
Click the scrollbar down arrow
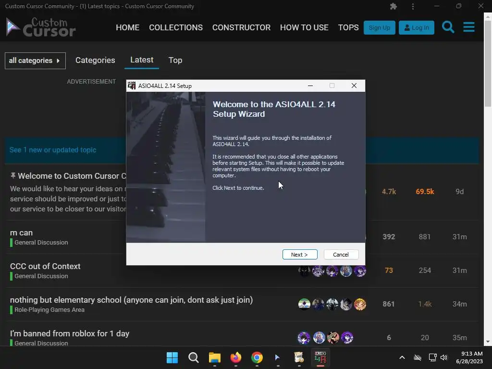click(x=488, y=342)
